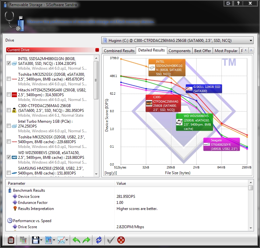Click the WD logo beside WD2500BEVS
This screenshot has height=248, width=260.
[14, 157]
